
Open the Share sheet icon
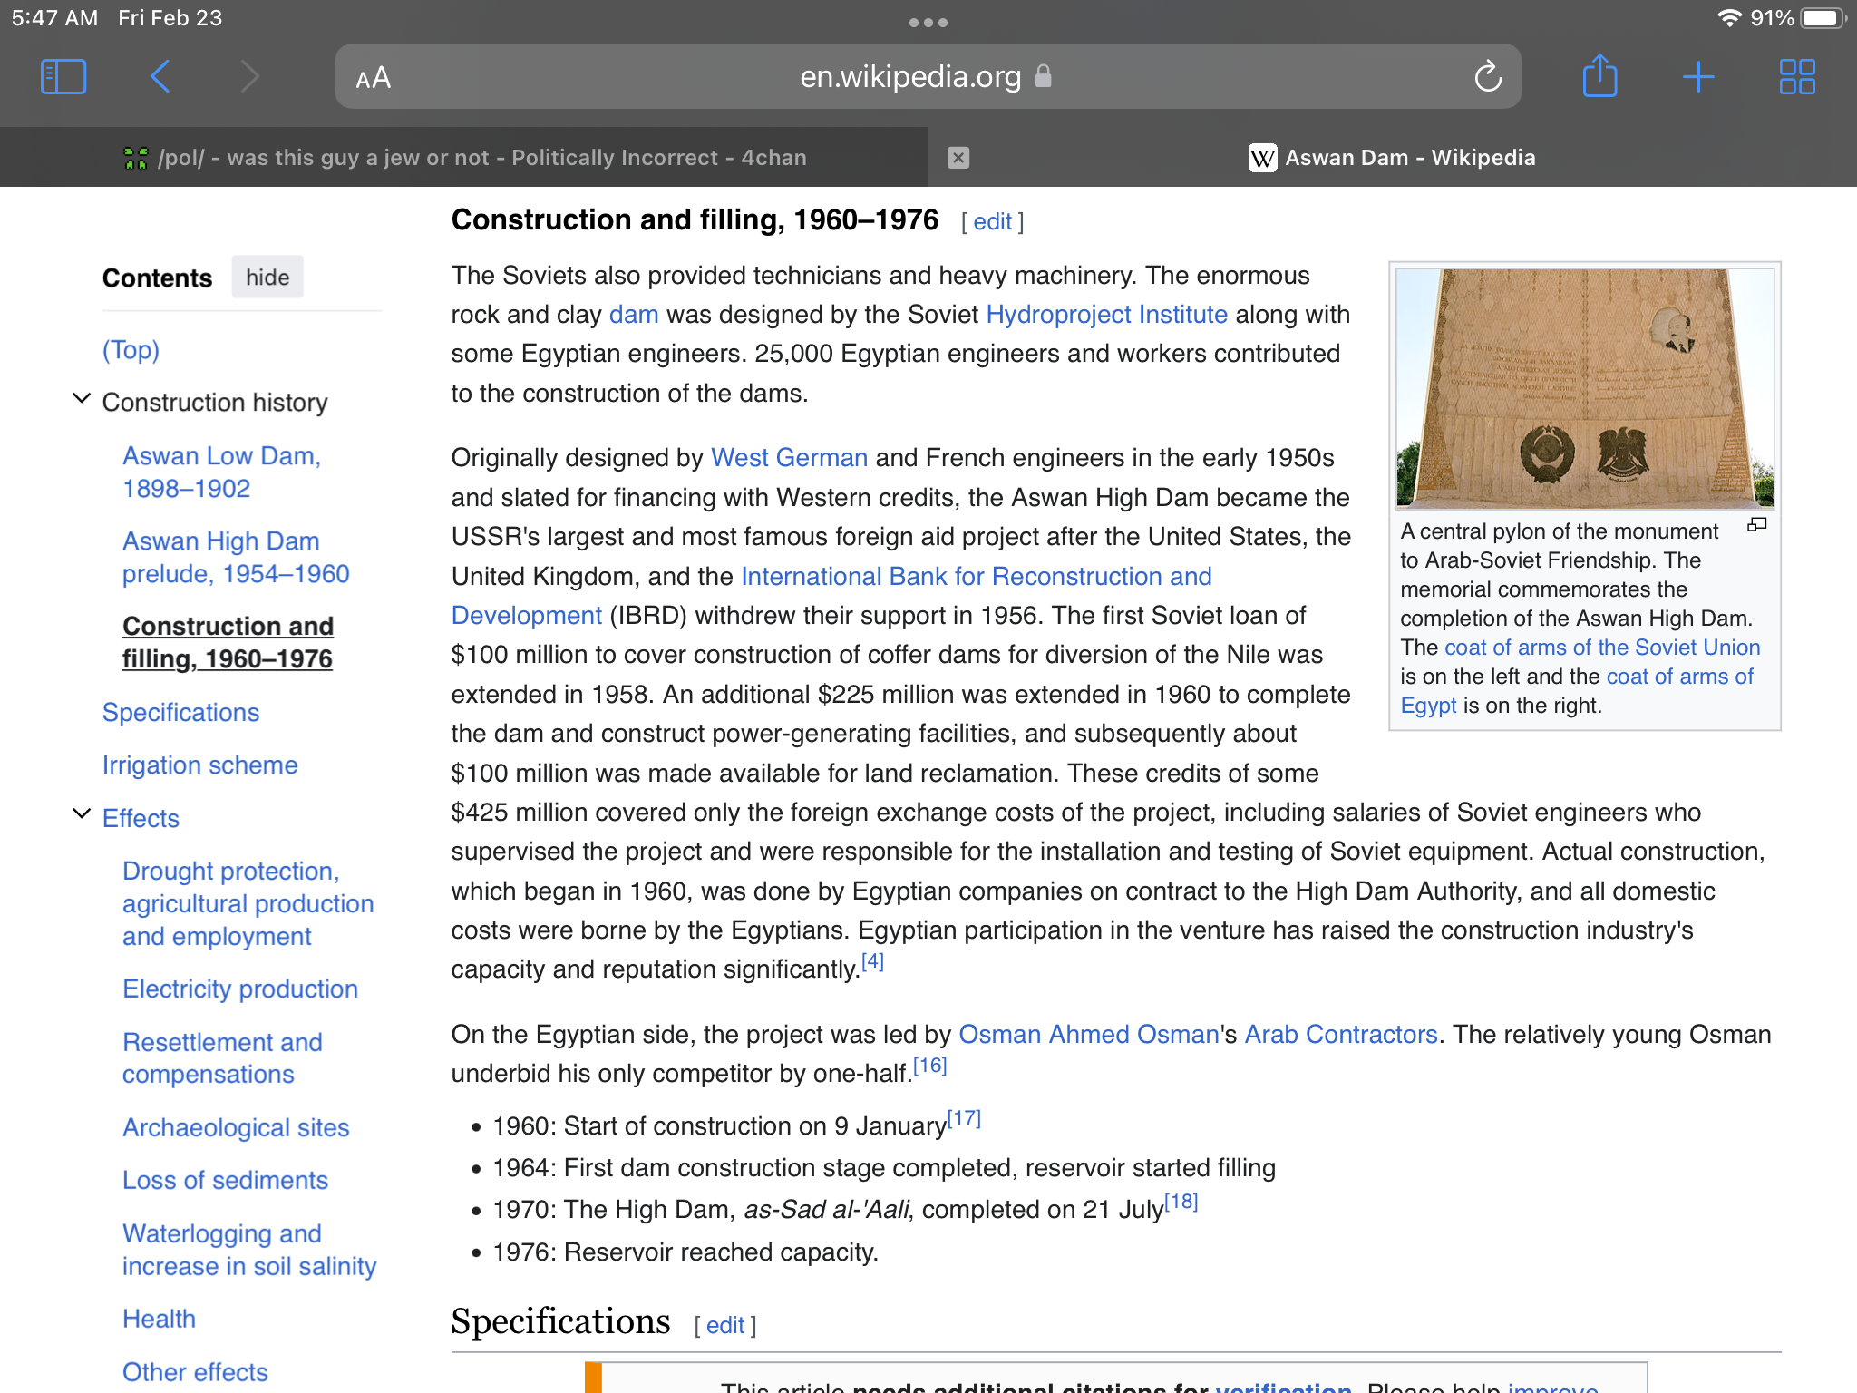[1599, 76]
